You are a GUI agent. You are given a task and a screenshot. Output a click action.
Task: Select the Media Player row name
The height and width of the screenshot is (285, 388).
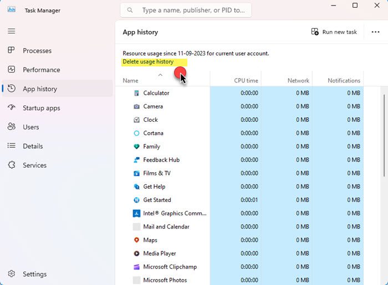(160, 253)
